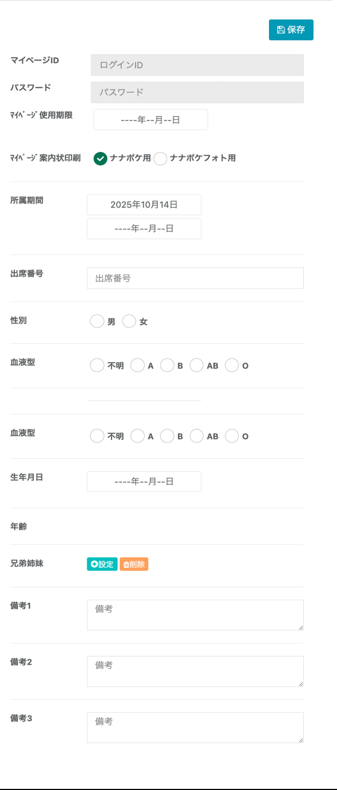Open the マイページ使用期限 date picker
Image resolution: width=337 pixels, height=790 pixels.
pyautogui.click(x=151, y=120)
